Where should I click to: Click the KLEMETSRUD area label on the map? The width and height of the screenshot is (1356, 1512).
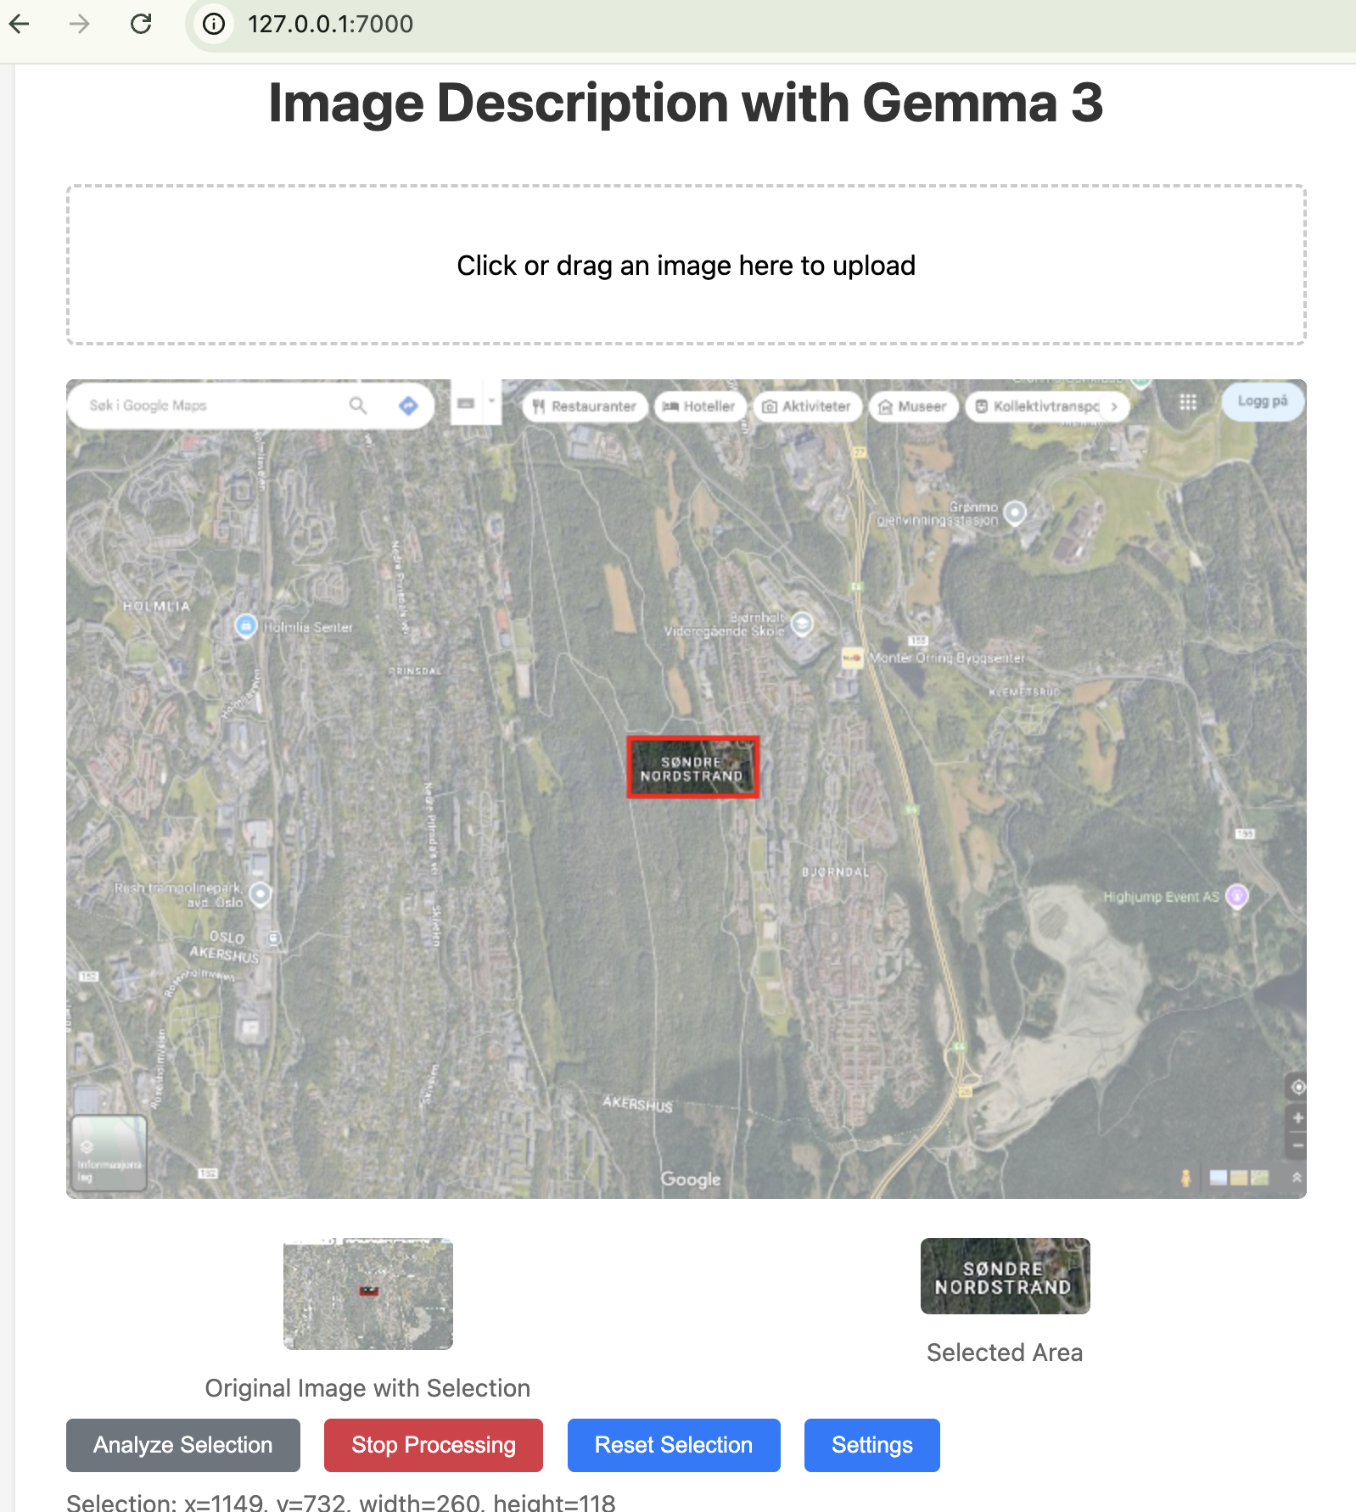coord(1024,692)
